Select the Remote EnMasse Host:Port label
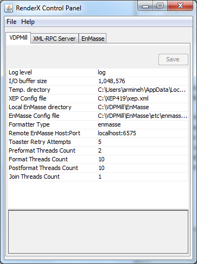Viewport: 197px width, 264px height. 45,133
